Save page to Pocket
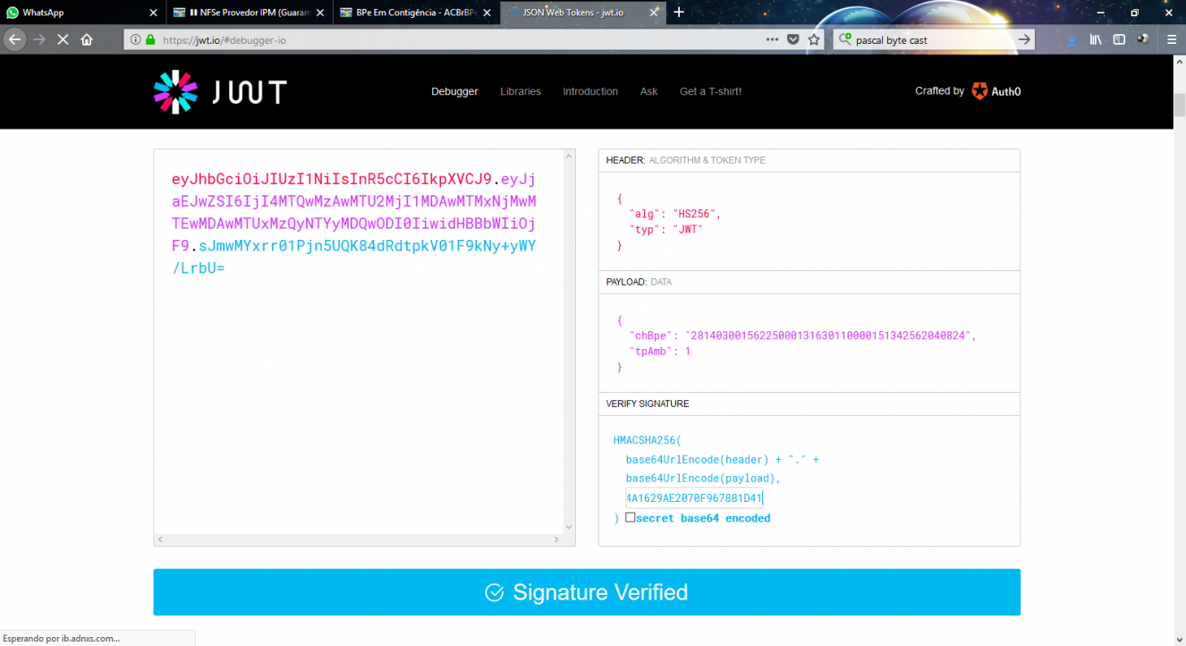 pos(793,39)
